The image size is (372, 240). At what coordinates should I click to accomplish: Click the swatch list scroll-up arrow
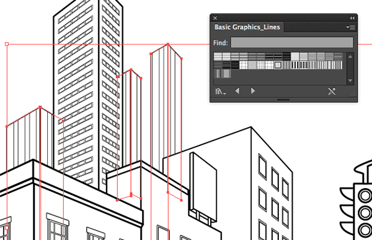tap(350, 56)
